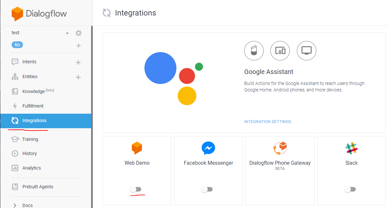This screenshot has width=388, height=208.
Task: Enable the Web Demo toggle
Action: (136, 189)
